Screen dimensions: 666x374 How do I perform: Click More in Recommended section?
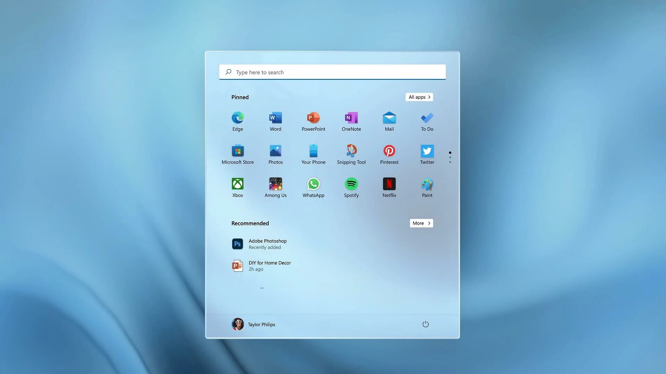(421, 223)
